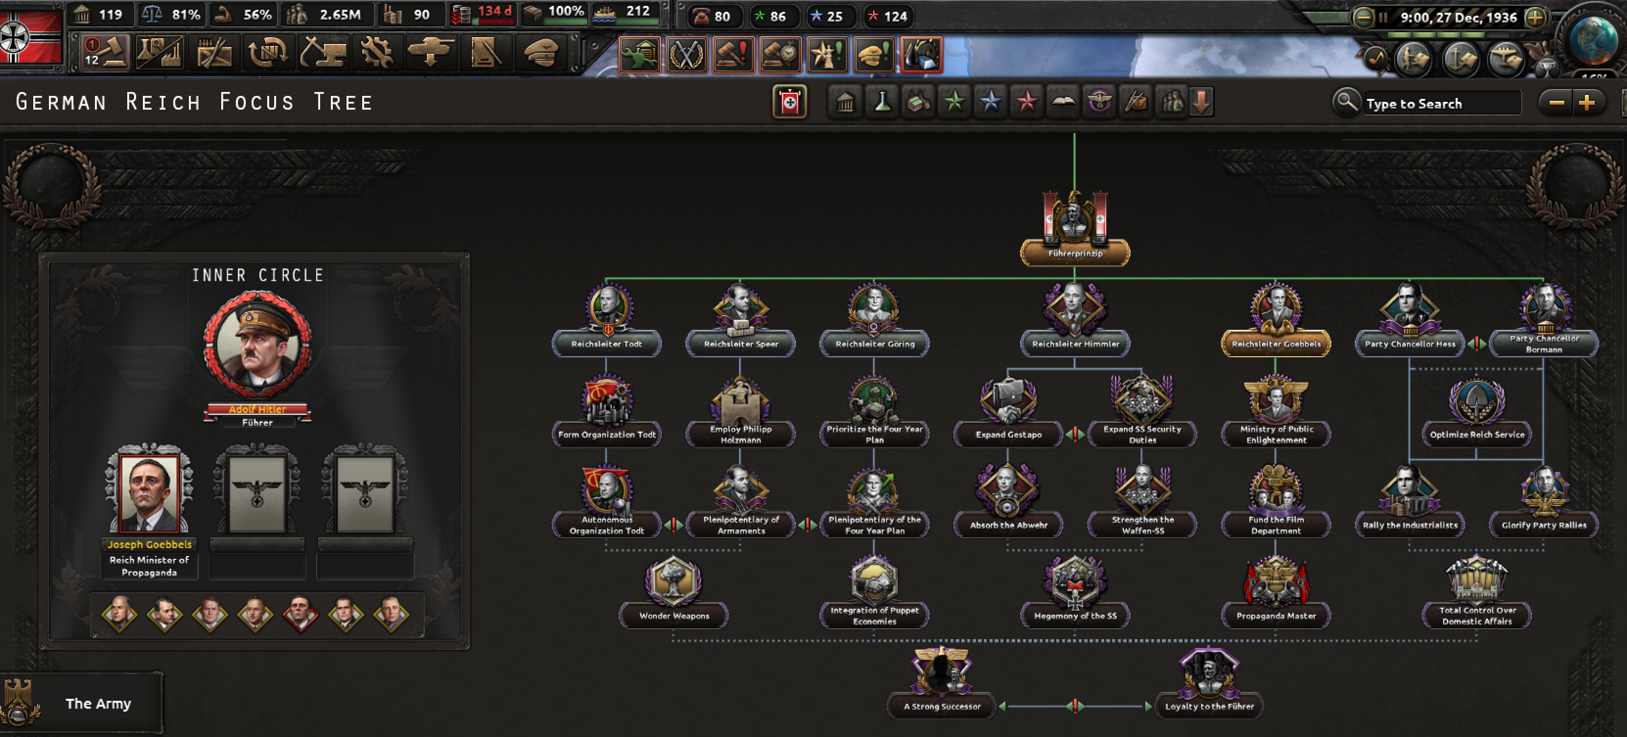Toggle the political building focus filter
The width and height of the screenshot is (1627, 737).
[845, 102]
